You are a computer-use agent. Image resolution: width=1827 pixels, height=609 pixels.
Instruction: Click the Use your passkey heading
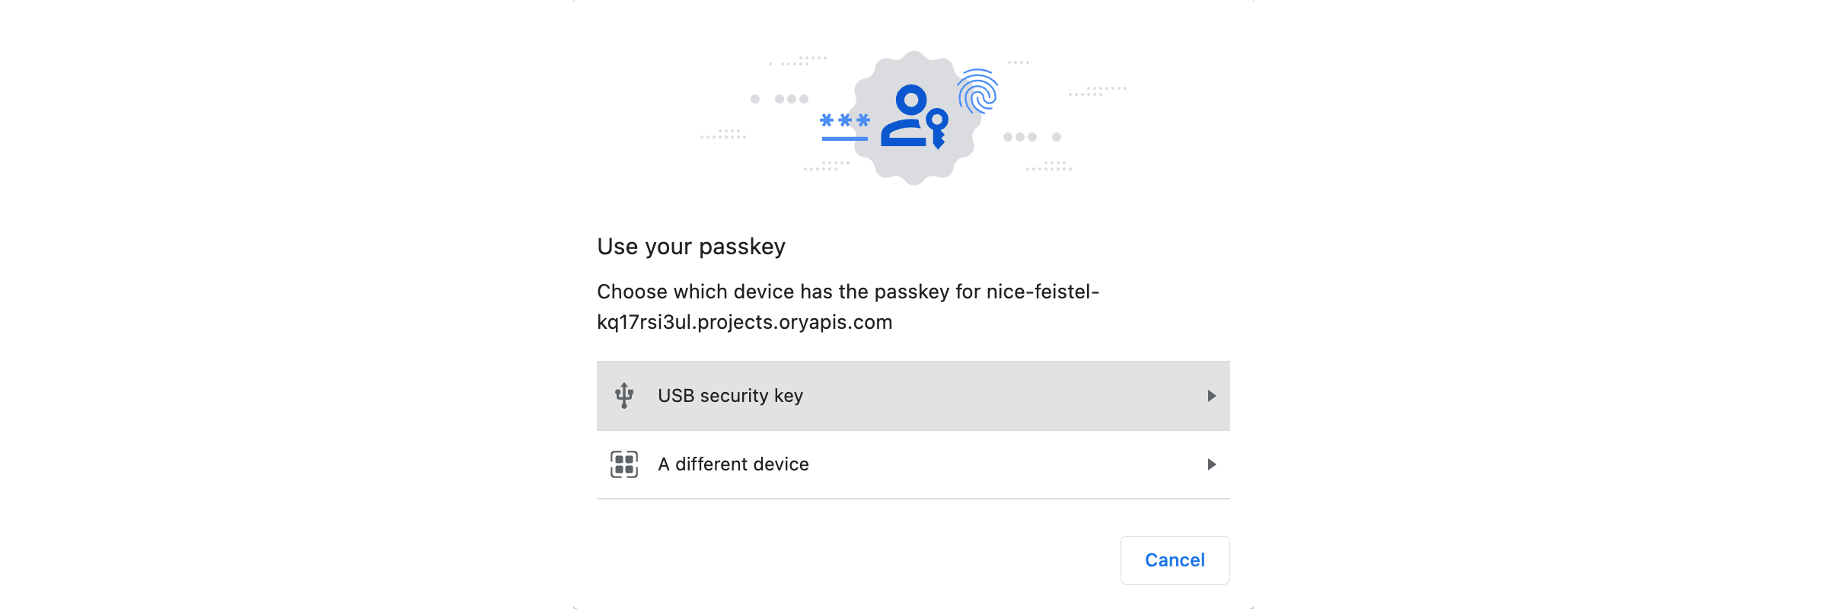click(x=690, y=246)
